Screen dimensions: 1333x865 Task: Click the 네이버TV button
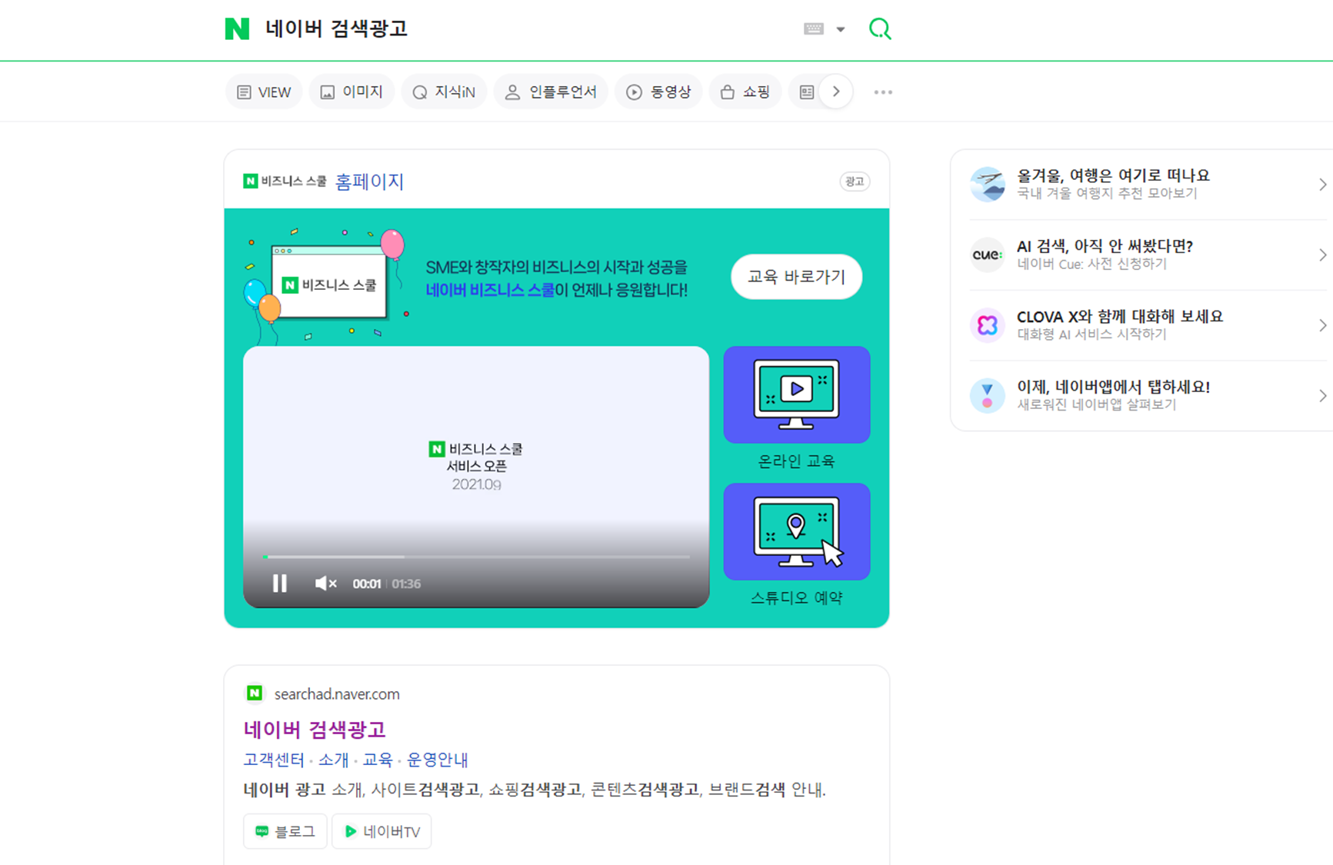(382, 832)
